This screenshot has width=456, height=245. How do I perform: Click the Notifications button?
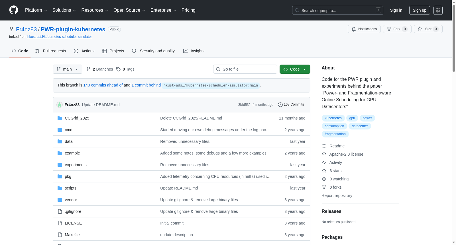tap(364, 29)
